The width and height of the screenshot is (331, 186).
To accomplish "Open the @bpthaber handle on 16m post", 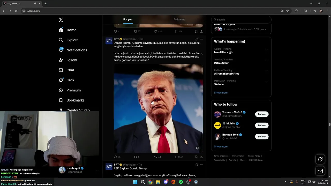I will click(x=130, y=39).
